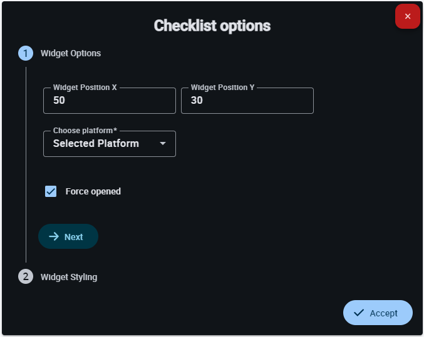
Task: Click the checkmark icon on Accept
Action: (x=359, y=313)
